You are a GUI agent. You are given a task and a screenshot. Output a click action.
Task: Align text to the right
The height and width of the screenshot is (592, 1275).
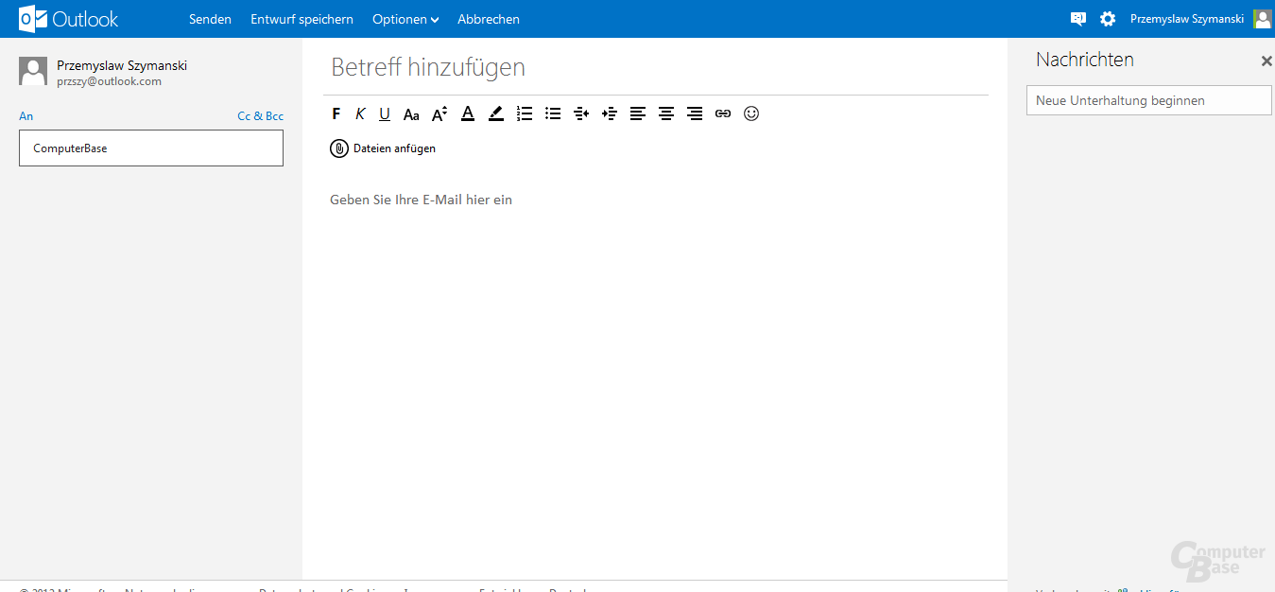tap(695, 113)
